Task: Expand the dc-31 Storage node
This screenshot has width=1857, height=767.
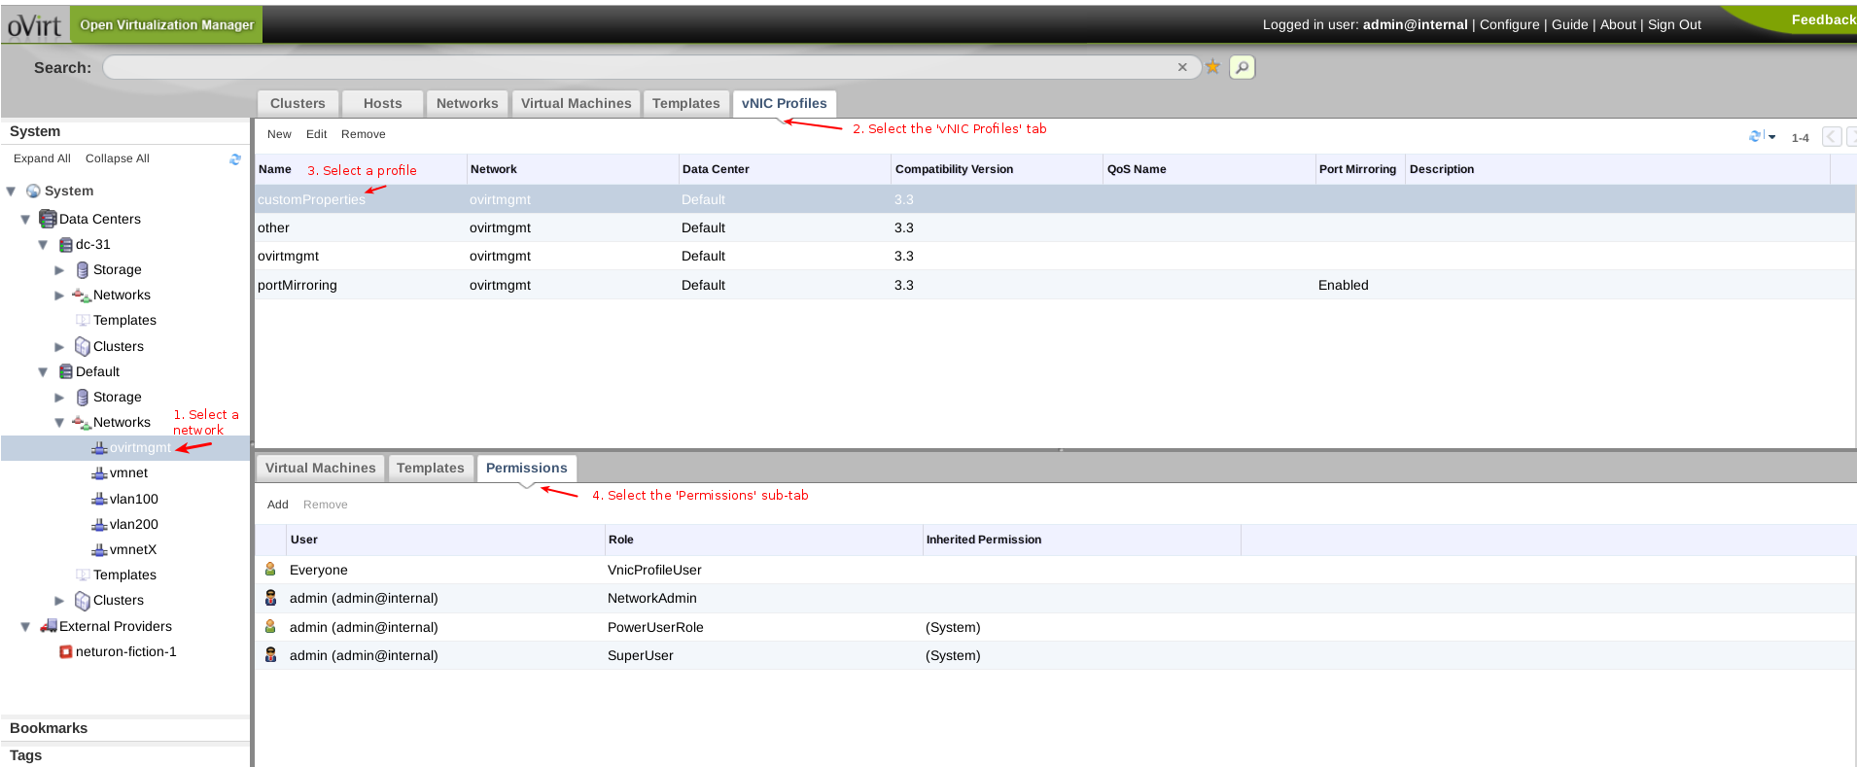Action: (x=59, y=270)
